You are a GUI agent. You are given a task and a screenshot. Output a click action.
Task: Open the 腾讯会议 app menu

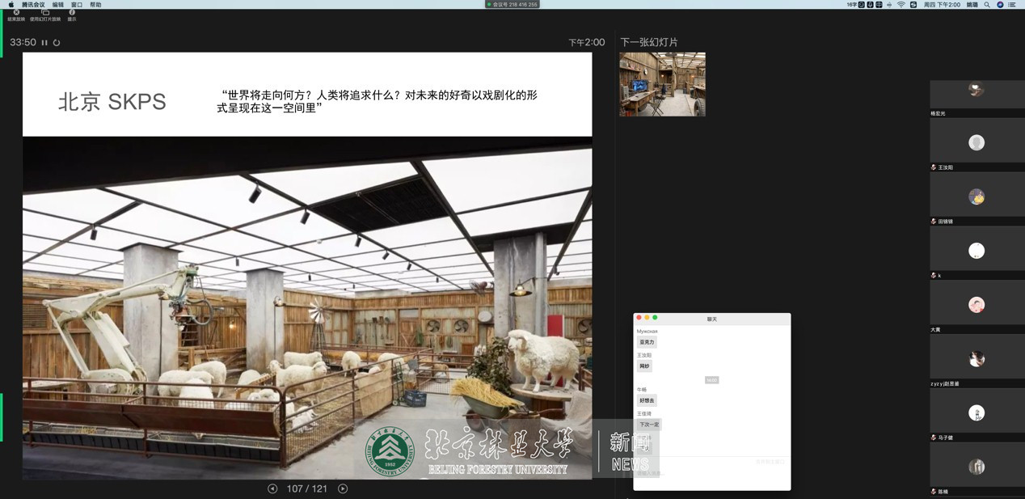(33, 5)
